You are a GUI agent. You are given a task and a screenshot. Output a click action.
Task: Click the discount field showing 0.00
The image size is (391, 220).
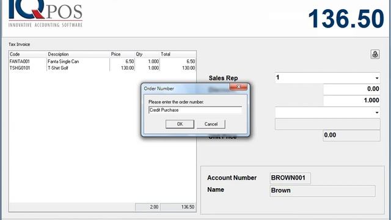click(352, 89)
